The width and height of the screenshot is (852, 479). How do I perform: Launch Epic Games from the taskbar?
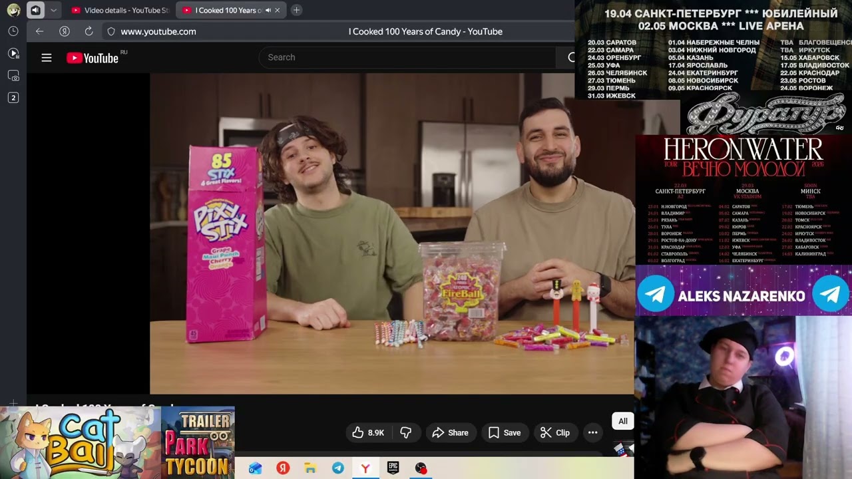[393, 468]
